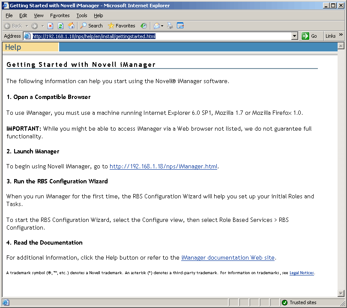The image size is (347, 308).
Task: Open the Forward button dropdown arrow
Action: [42, 25]
